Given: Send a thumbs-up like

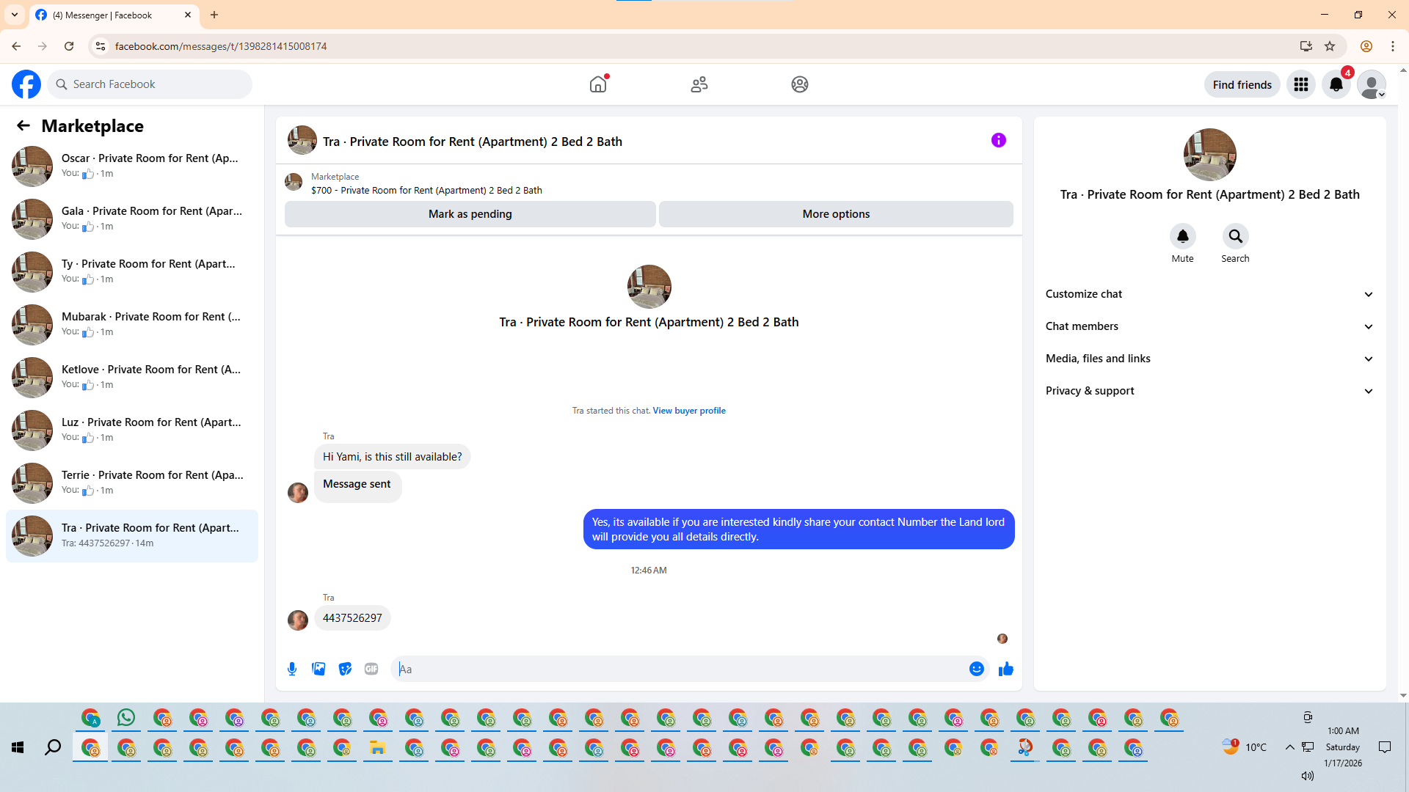Looking at the screenshot, I should tap(1005, 669).
